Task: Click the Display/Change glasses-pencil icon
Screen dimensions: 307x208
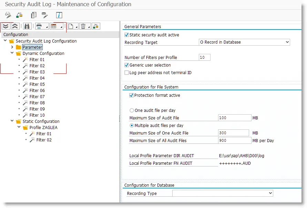Action: (8, 15)
